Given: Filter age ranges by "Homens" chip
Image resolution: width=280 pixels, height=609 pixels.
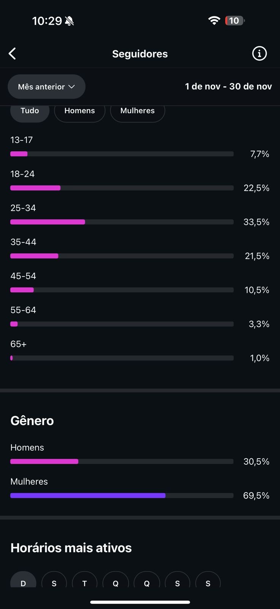Looking at the screenshot, I should point(80,112).
